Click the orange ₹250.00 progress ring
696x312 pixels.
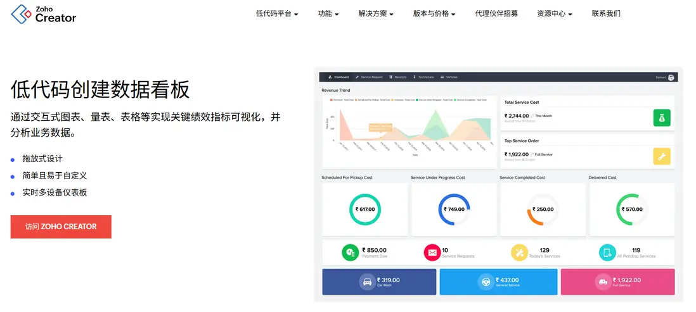[543, 209]
